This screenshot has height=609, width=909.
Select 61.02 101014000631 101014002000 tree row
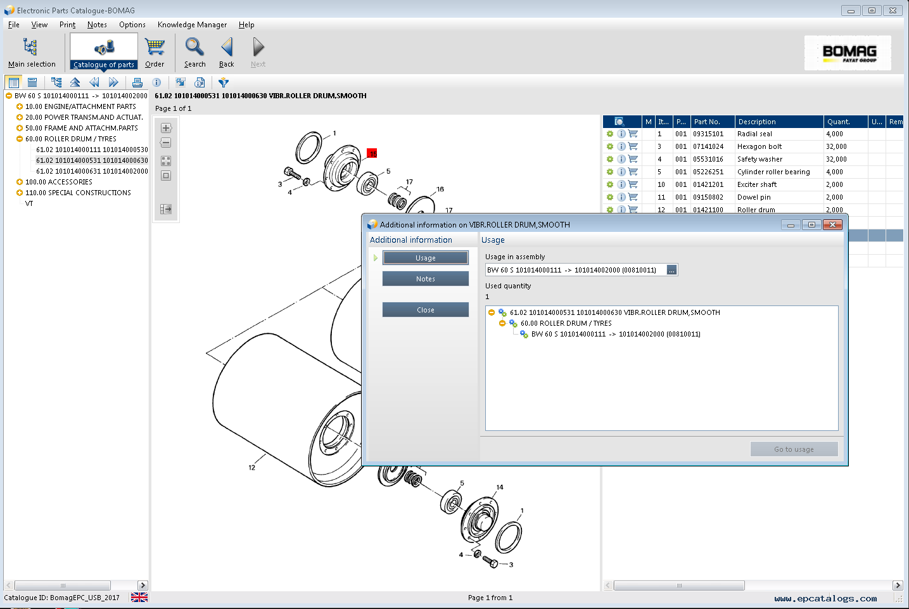pyautogui.click(x=92, y=171)
